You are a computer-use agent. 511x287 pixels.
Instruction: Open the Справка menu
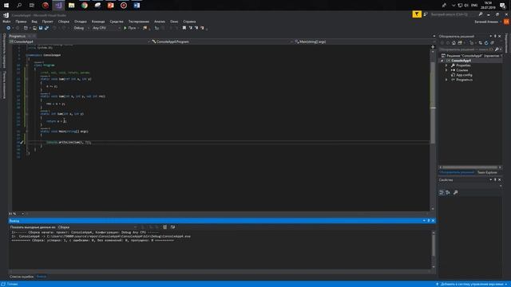189,22
